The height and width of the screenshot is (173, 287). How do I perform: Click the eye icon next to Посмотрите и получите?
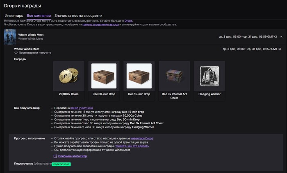tap(16, 53)
